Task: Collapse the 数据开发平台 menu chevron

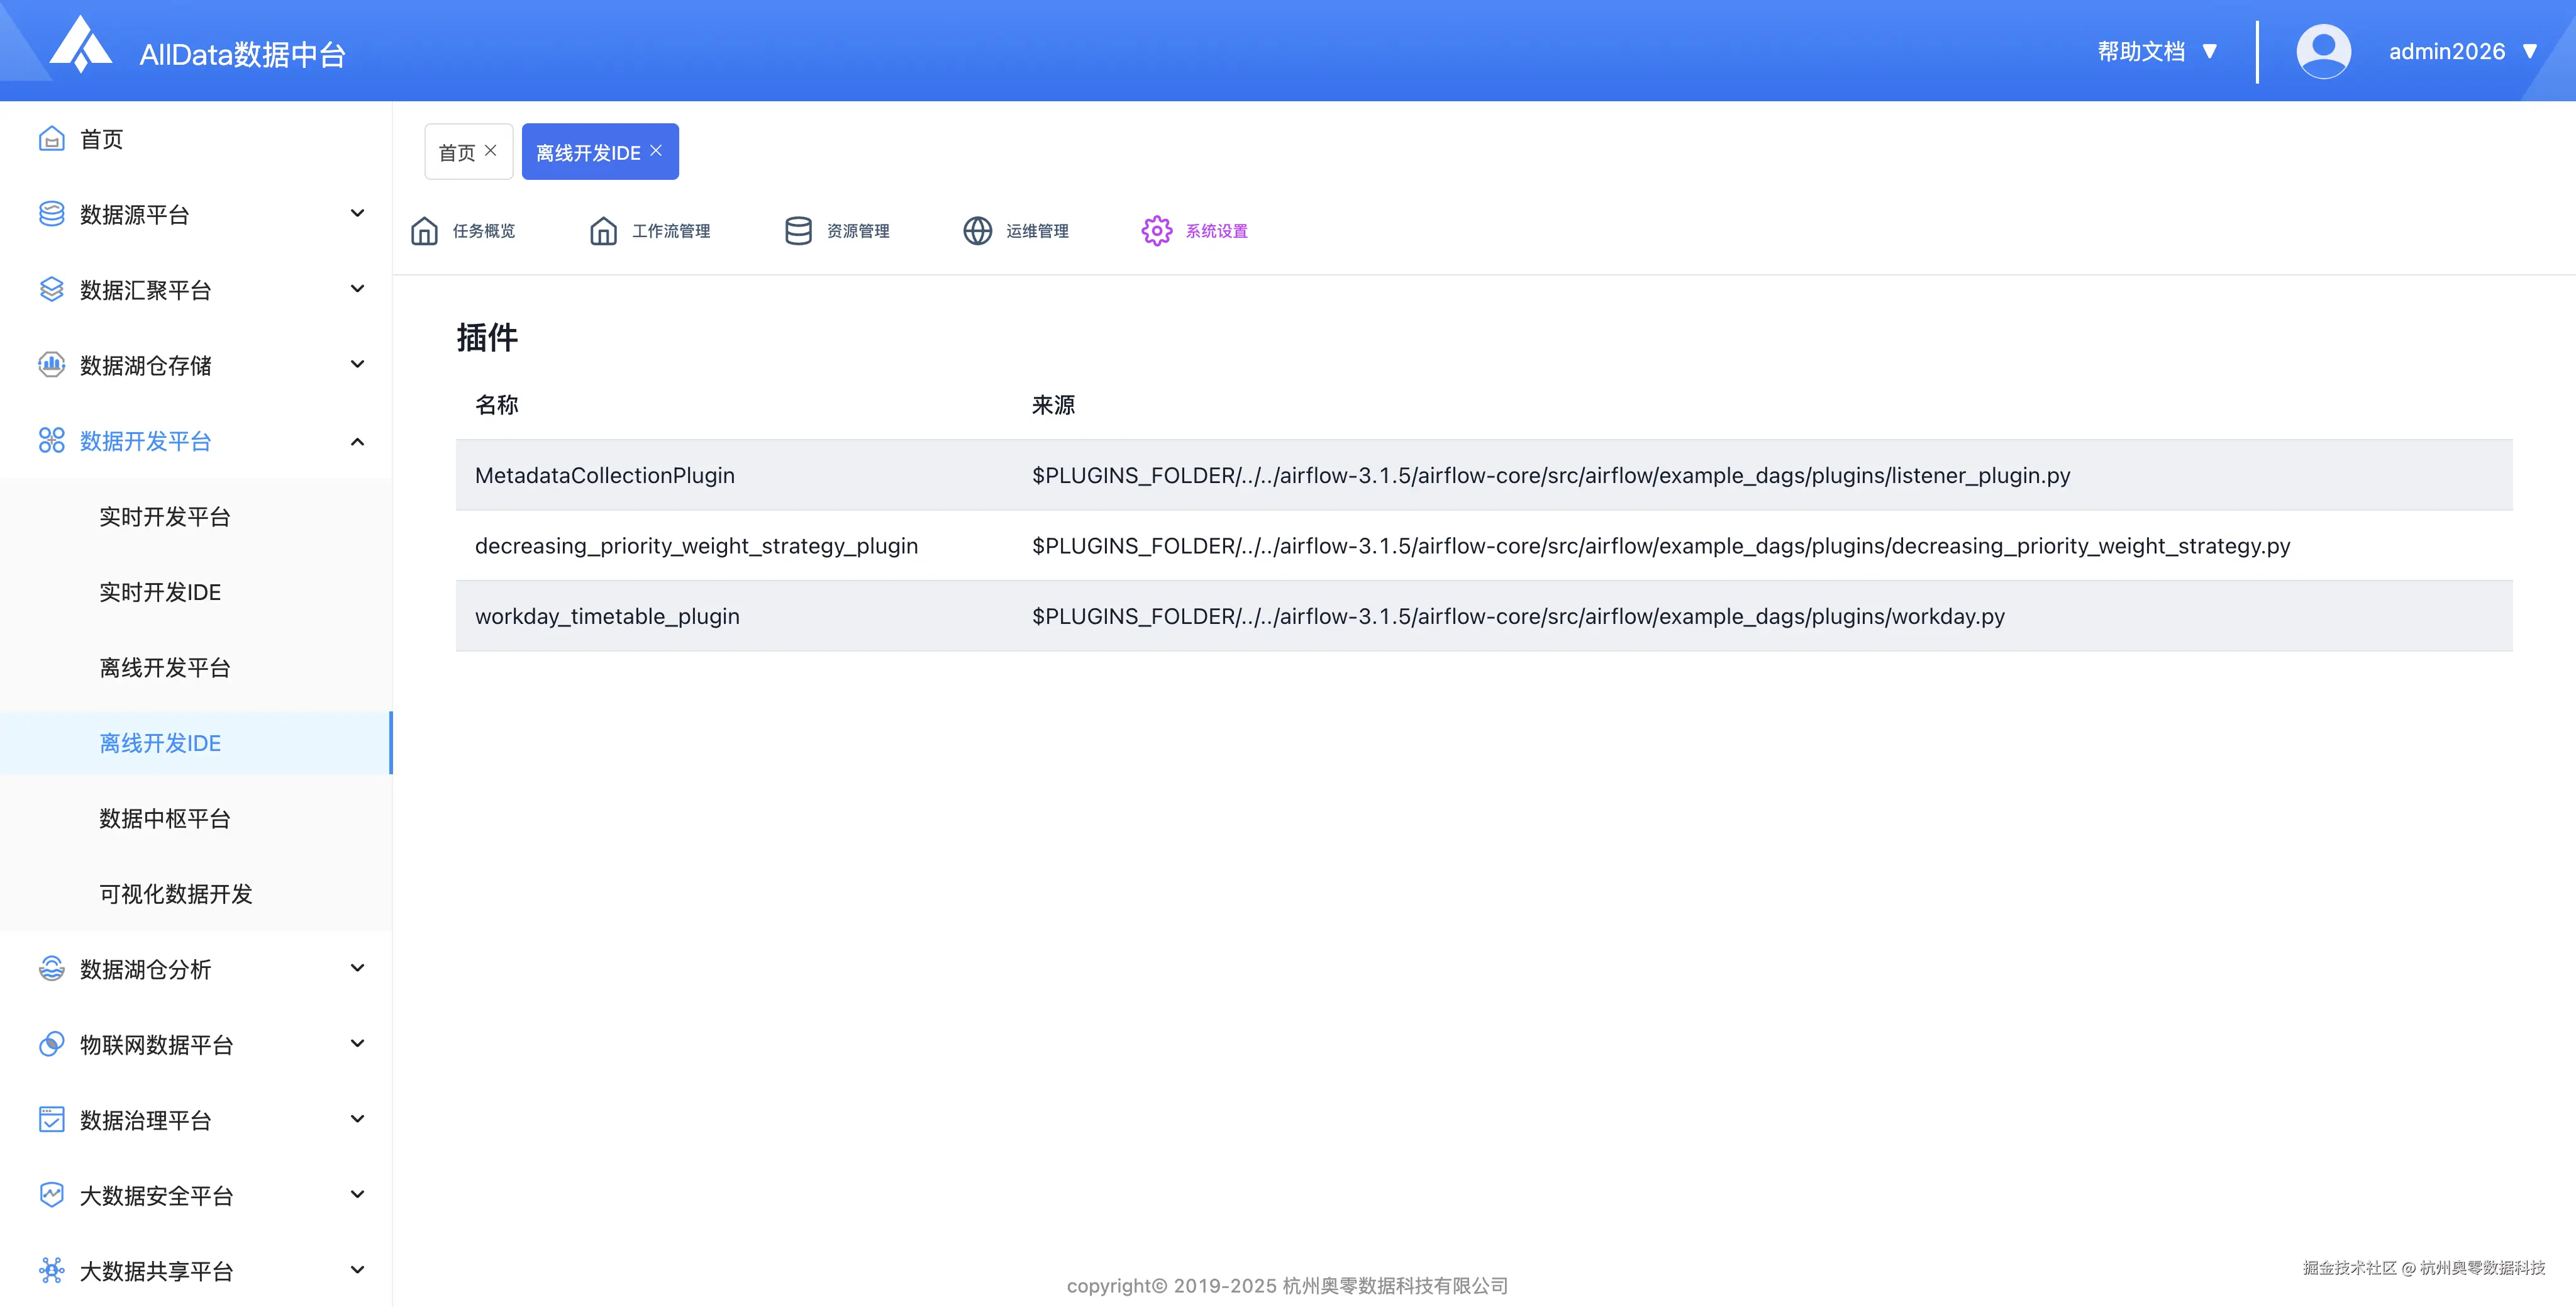Action: coord(357,441)
